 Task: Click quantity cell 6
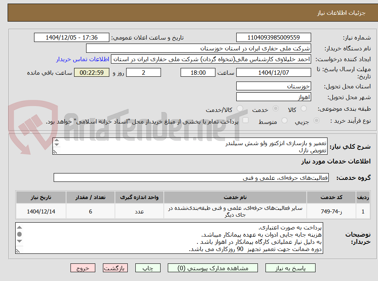coord(90,211)
